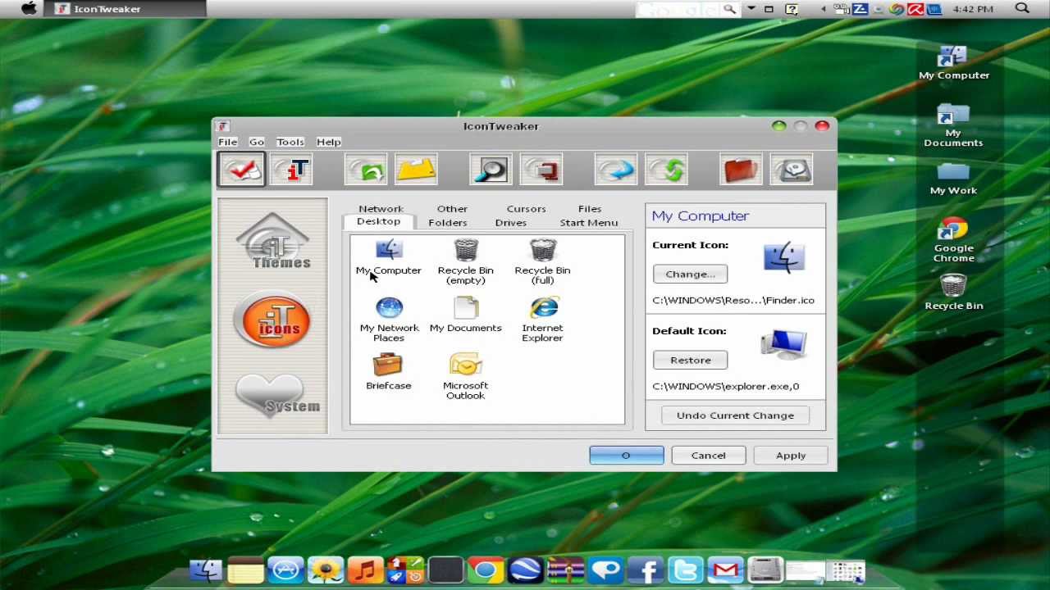Open the menu bar dropdown arrow
This screenshot has height=590, width=1050.
click(751, 9)
